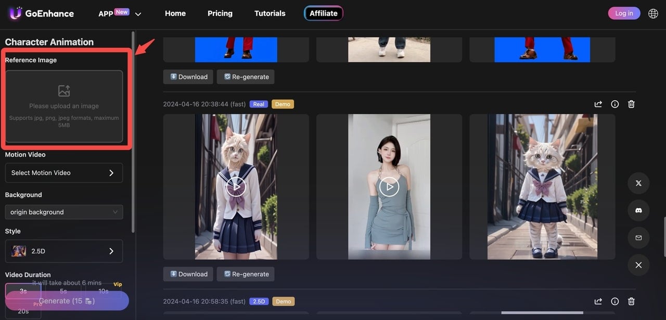This screenshot has height=320, width=666.
Task: Delete the 20:58:35 generation
Action: [631, 301]
